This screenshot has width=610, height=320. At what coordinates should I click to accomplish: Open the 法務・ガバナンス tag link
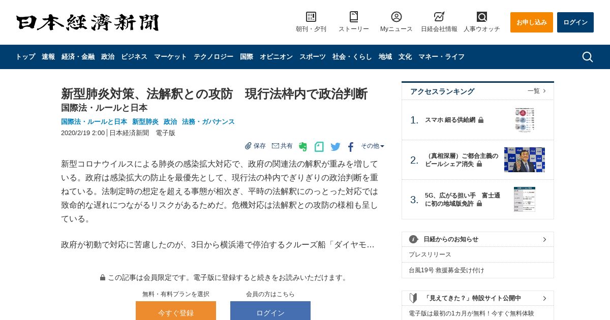[208, 122]
